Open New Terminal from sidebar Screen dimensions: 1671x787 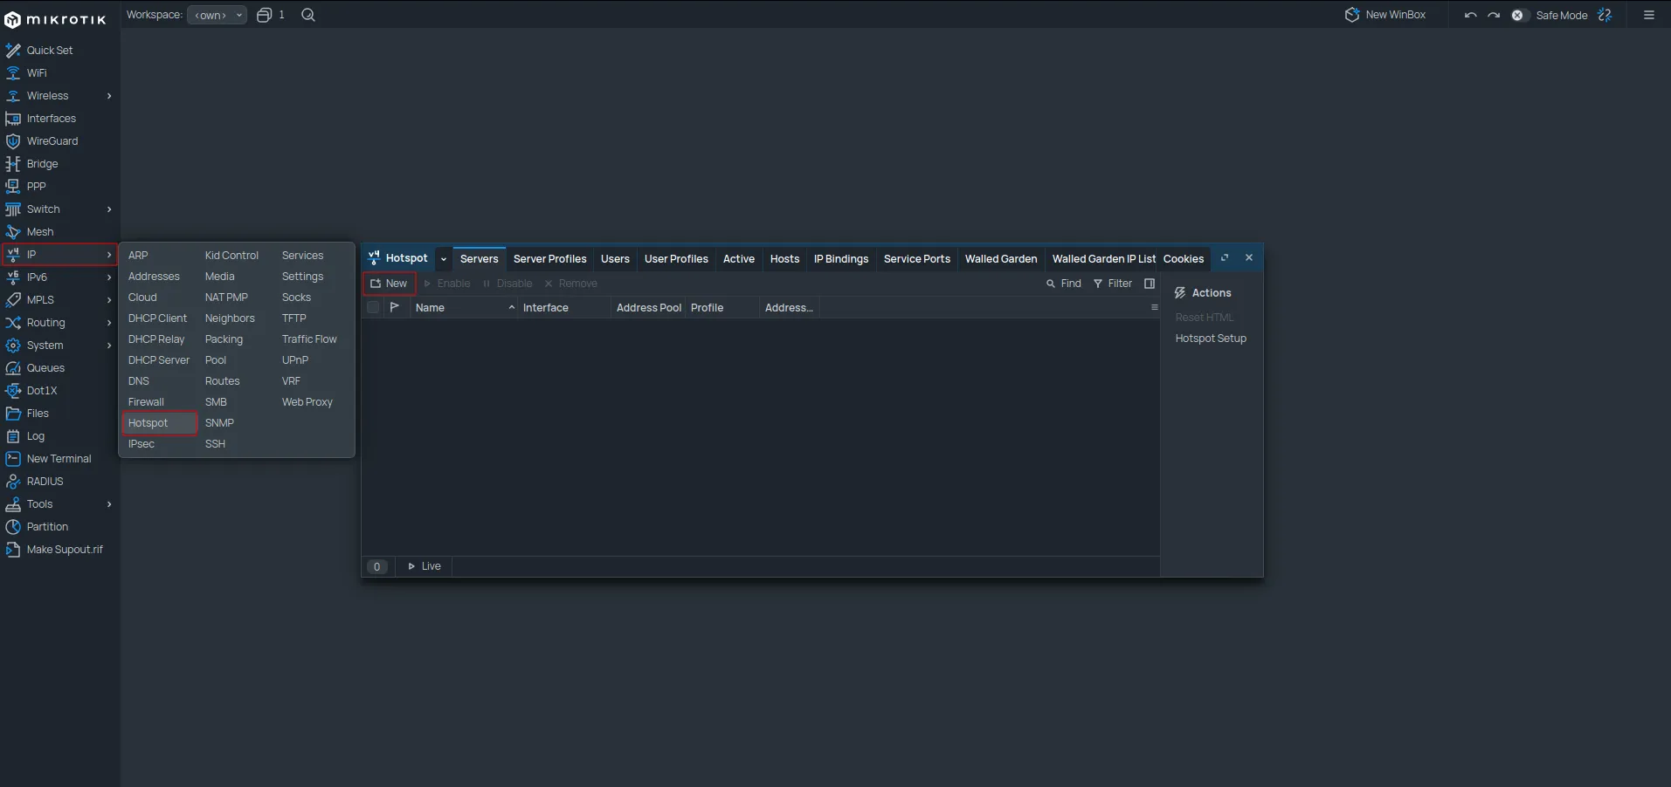59,459
